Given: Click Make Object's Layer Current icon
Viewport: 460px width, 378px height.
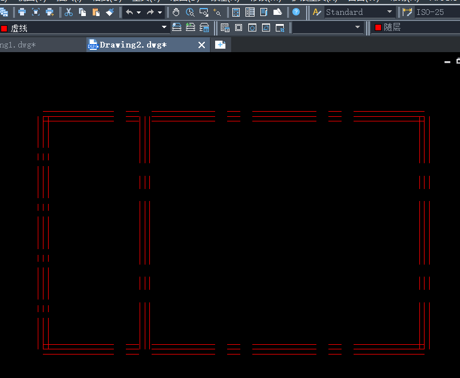Looking at the screenshot, I should click(x=177, y=27).
